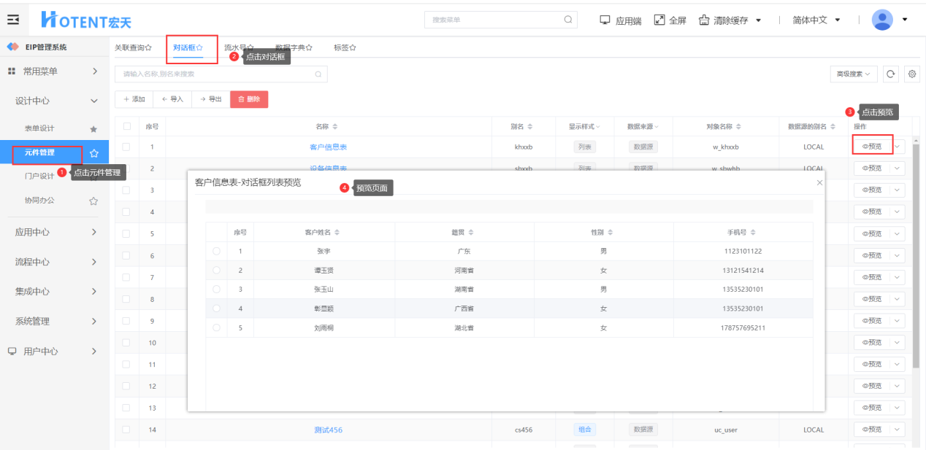The width and height of the screenshot is (926, 450).
Task: Click the search magnifier icon in top bar
Action: 567,20
